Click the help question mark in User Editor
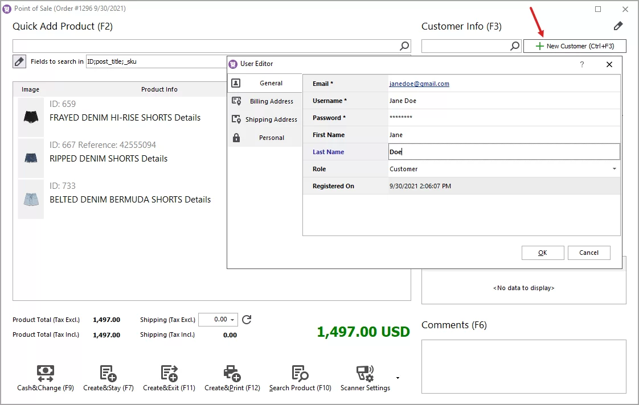This screenshot has height=405, width=639. click(x=581, y=64)
